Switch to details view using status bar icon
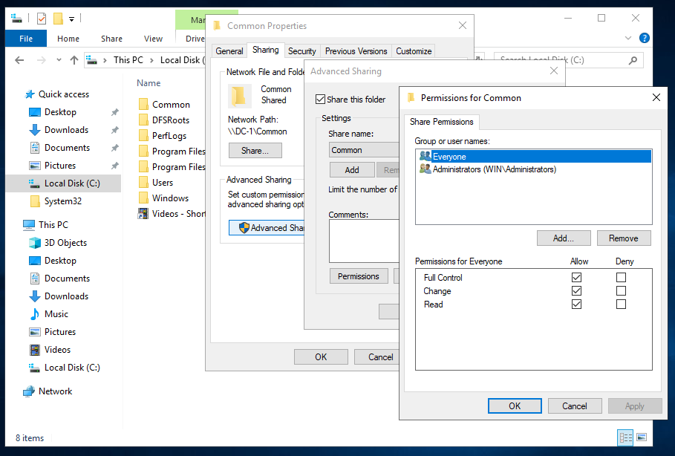The image size is (675, 456). pos(625,437)
